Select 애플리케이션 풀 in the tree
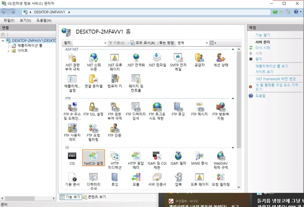The width and height of the screenshot is (304, 207). point(30,46)
